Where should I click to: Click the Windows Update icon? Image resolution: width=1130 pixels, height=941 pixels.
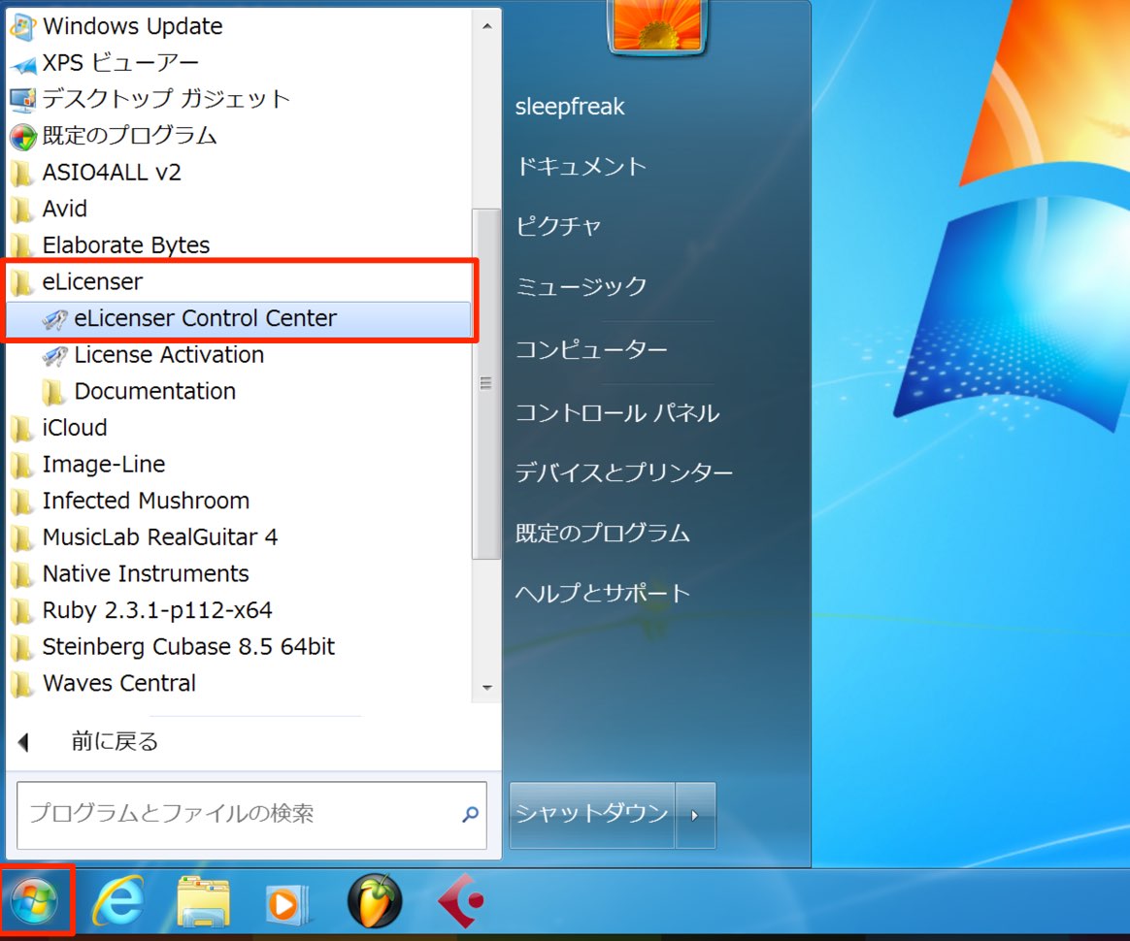pyautogui.click(x=23, y=26)
